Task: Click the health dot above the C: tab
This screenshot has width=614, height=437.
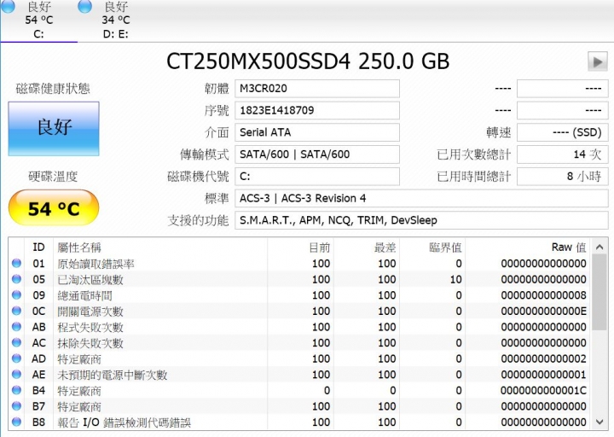Action: click(9, 6)
